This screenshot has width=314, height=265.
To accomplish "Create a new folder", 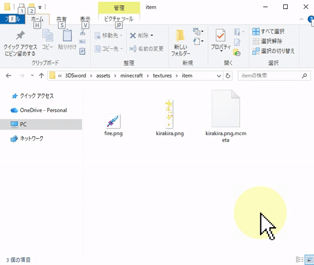I will 181,43.
